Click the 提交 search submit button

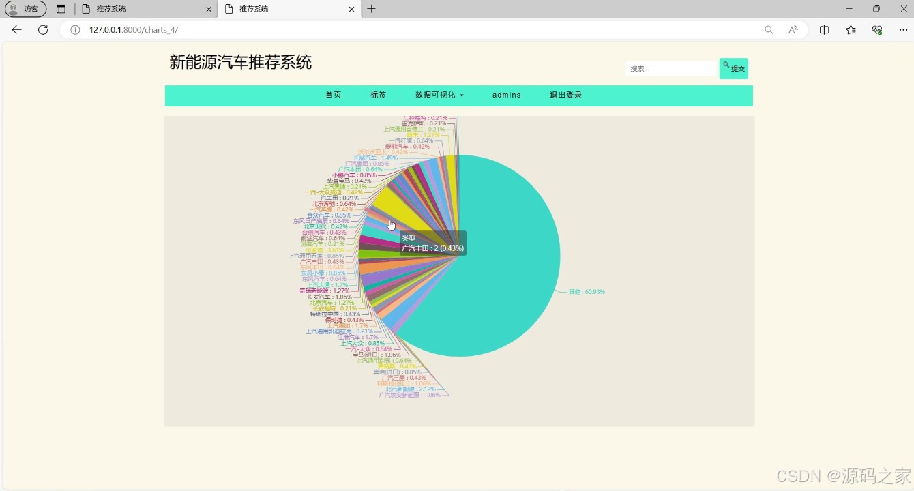pyautogui.click(x=734, y=68)
